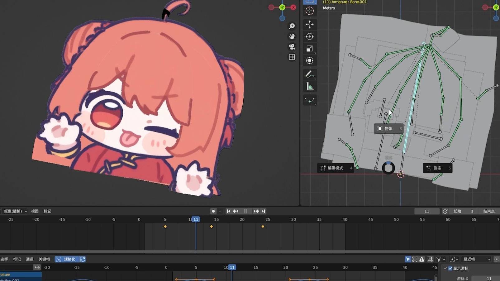The width and height of the screenshot is (500, 281).
Task: Click the 结束点 end frame field
Action: 489,211
